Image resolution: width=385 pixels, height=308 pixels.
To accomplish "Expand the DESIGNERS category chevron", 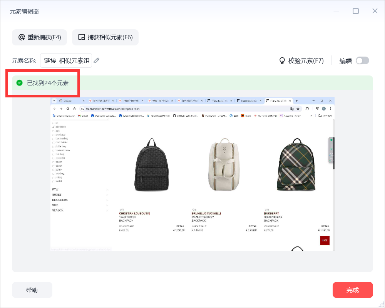I will pyautogui.click(x=107, y=200).
